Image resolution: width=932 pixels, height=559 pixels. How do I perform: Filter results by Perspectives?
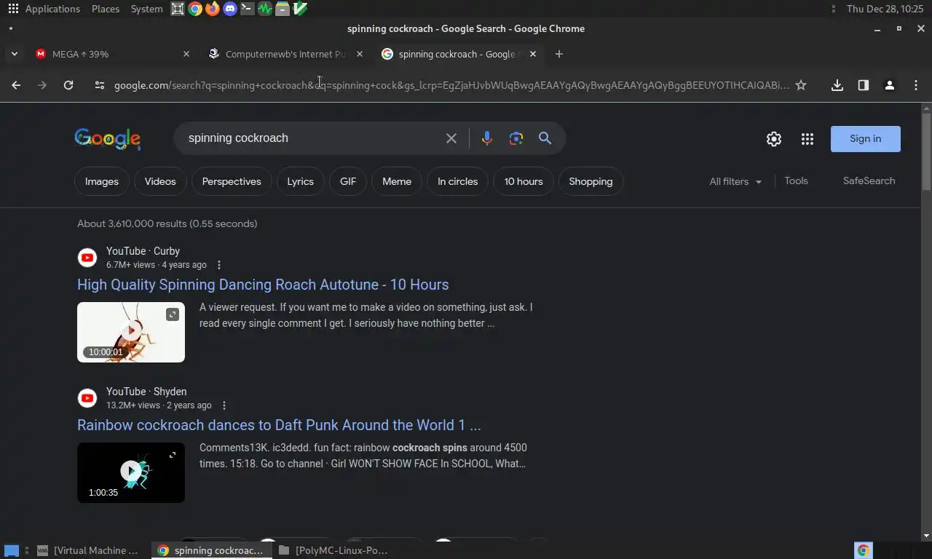(x=232, y=181)
